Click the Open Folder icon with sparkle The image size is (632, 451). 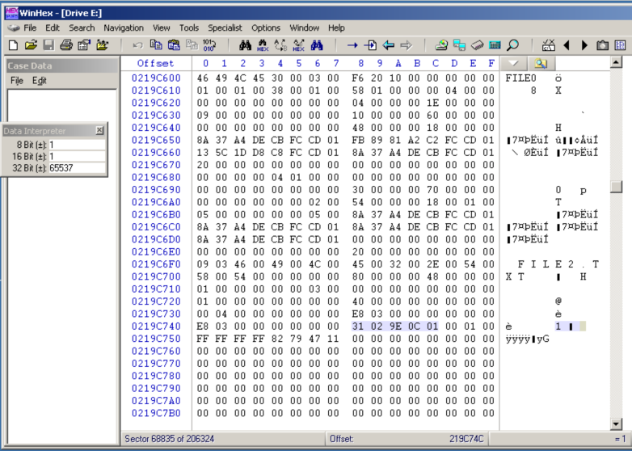click(103, 45)
